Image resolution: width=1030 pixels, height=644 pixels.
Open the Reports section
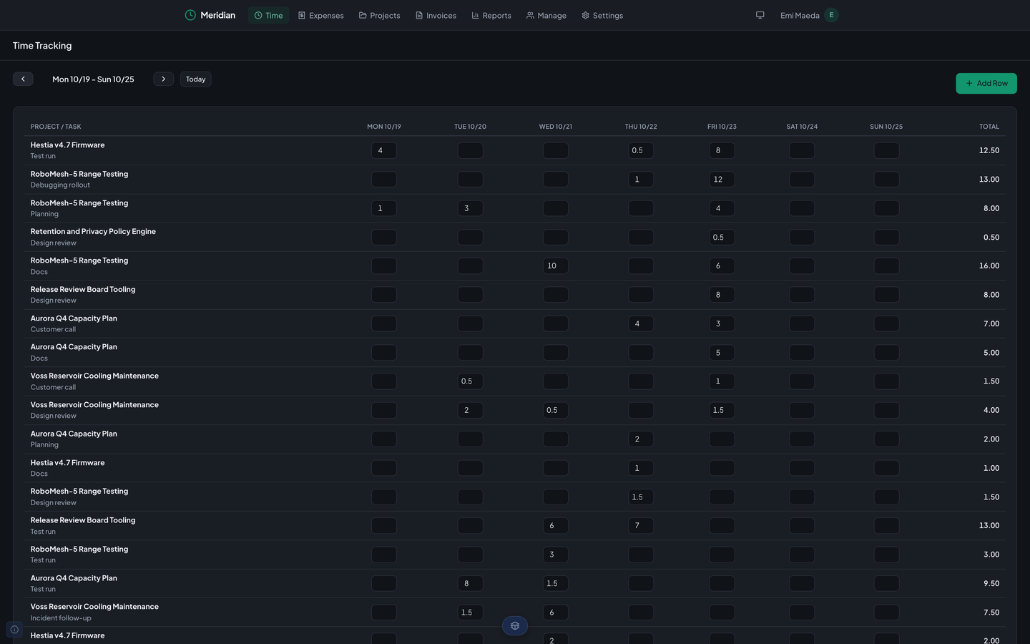point(491,15)
